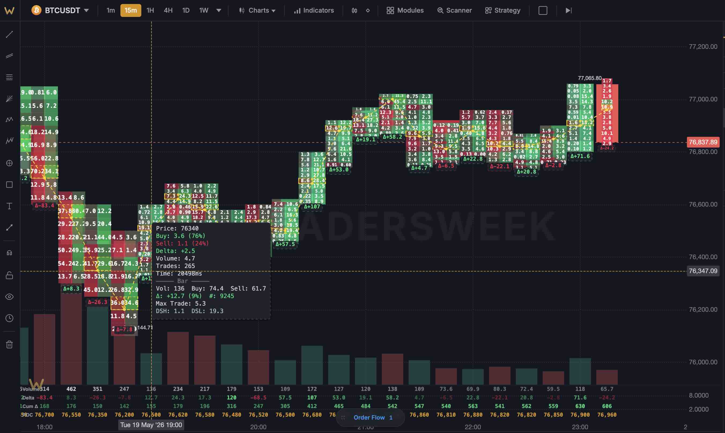Select the parallel channel drawing tool
The image size is (725, 433).
coord(9,56)
